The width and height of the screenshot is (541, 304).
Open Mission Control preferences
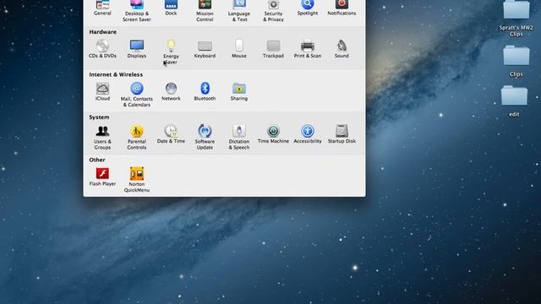[x=205, y=11]
